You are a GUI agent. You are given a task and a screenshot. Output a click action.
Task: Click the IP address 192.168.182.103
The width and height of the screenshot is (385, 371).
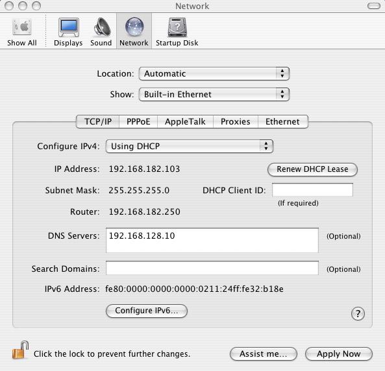[x=144, y=169]
